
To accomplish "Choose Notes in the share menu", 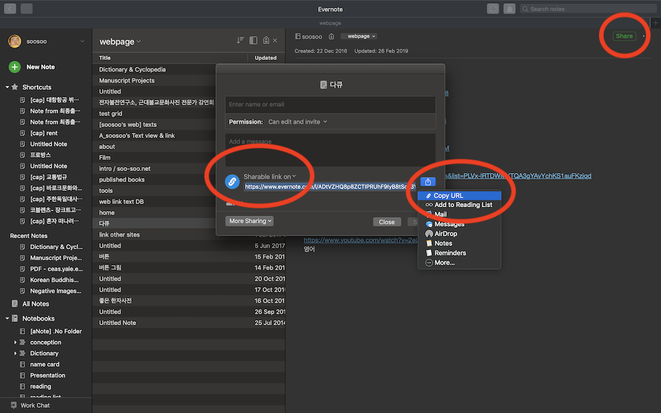I will [460, 243].
